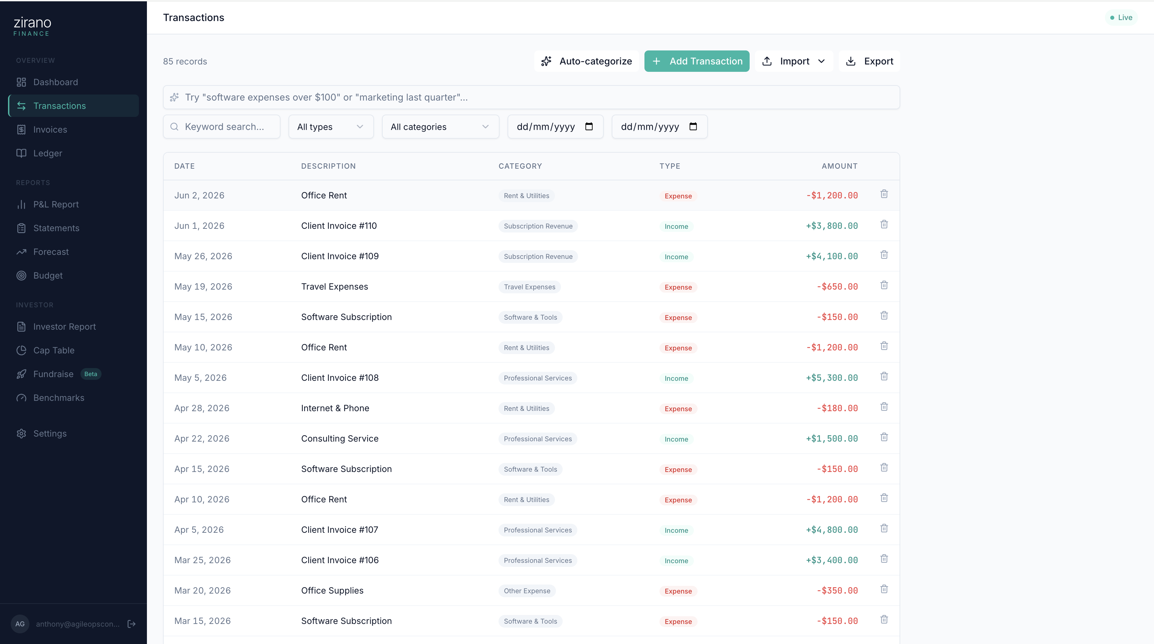1154x644 pixels.
Task: Open calendar picker on the start date field
Action: click(589, 127)
